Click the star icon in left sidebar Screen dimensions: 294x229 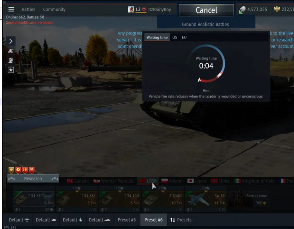(x=11, y=70)
